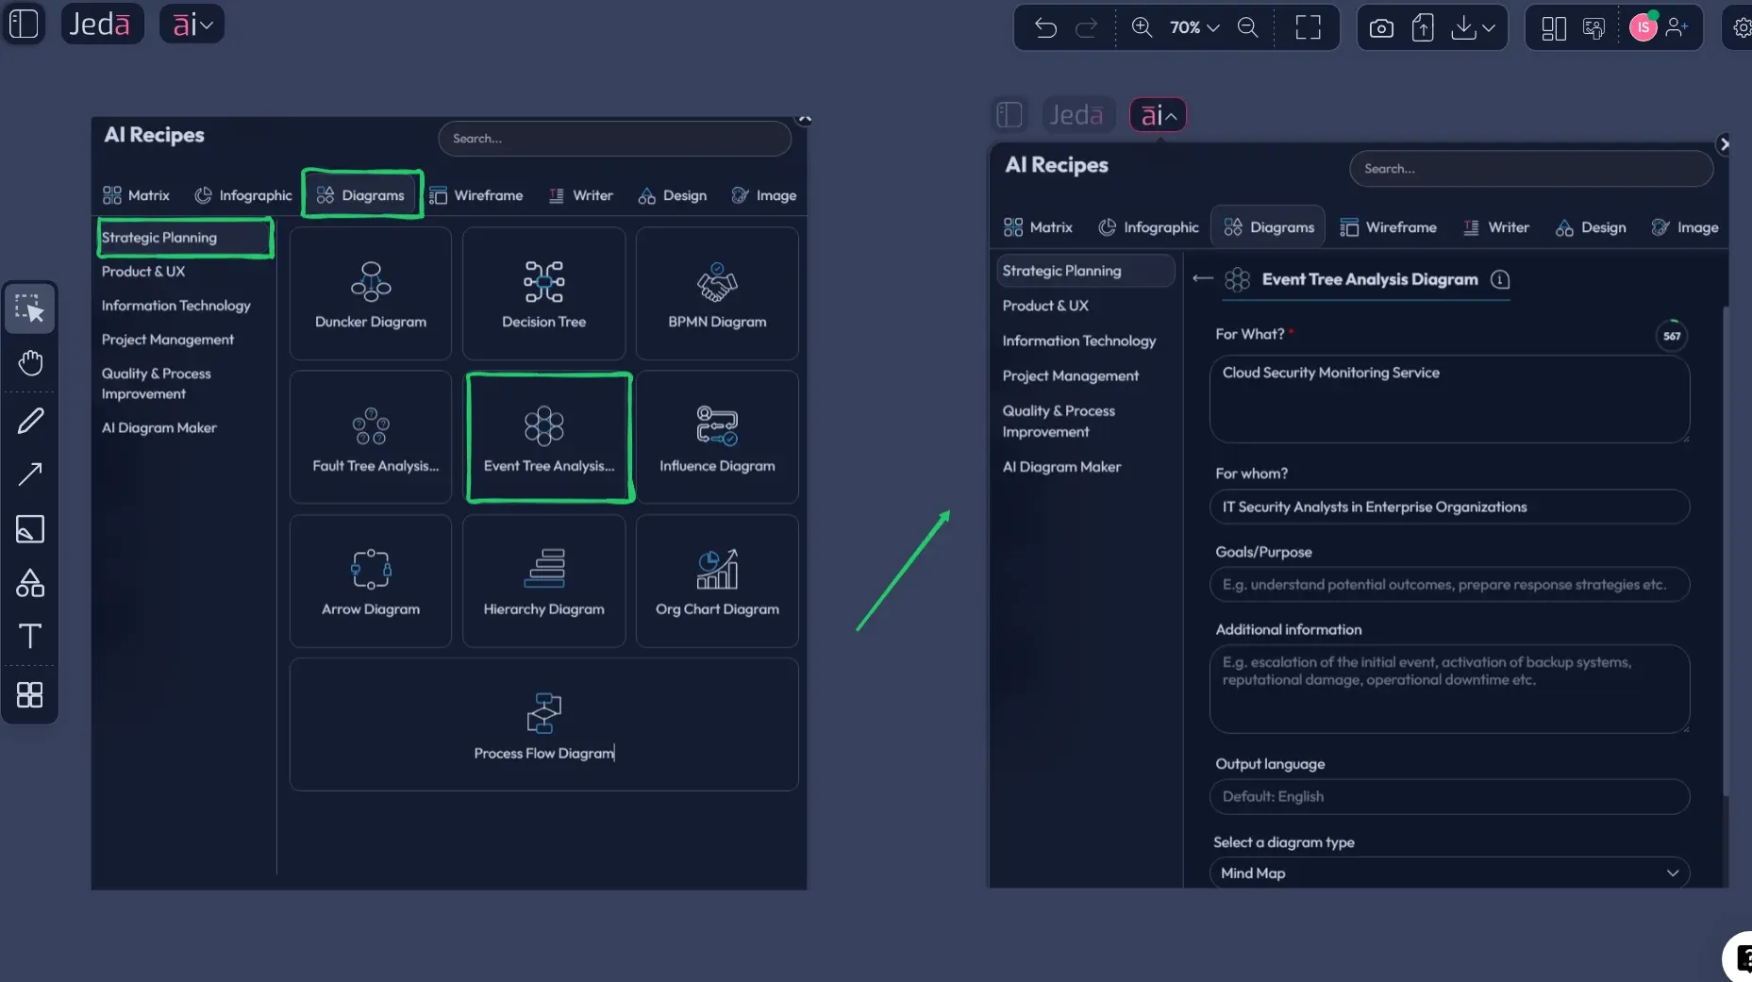Click the Undo icon
Image resolution: width=1752 pixels, height=982 pixels.
coord(1045,27)
